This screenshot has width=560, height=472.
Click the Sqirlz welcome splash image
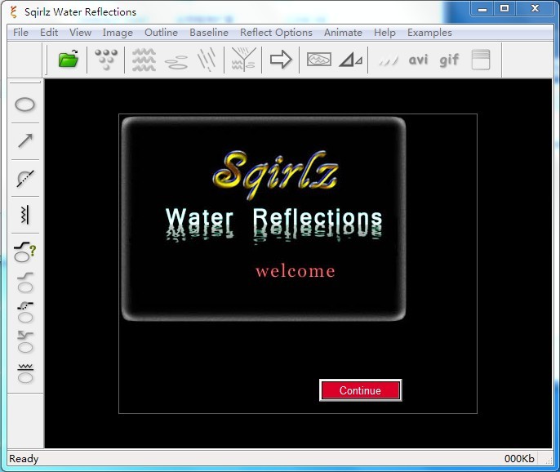pos(264,218)
